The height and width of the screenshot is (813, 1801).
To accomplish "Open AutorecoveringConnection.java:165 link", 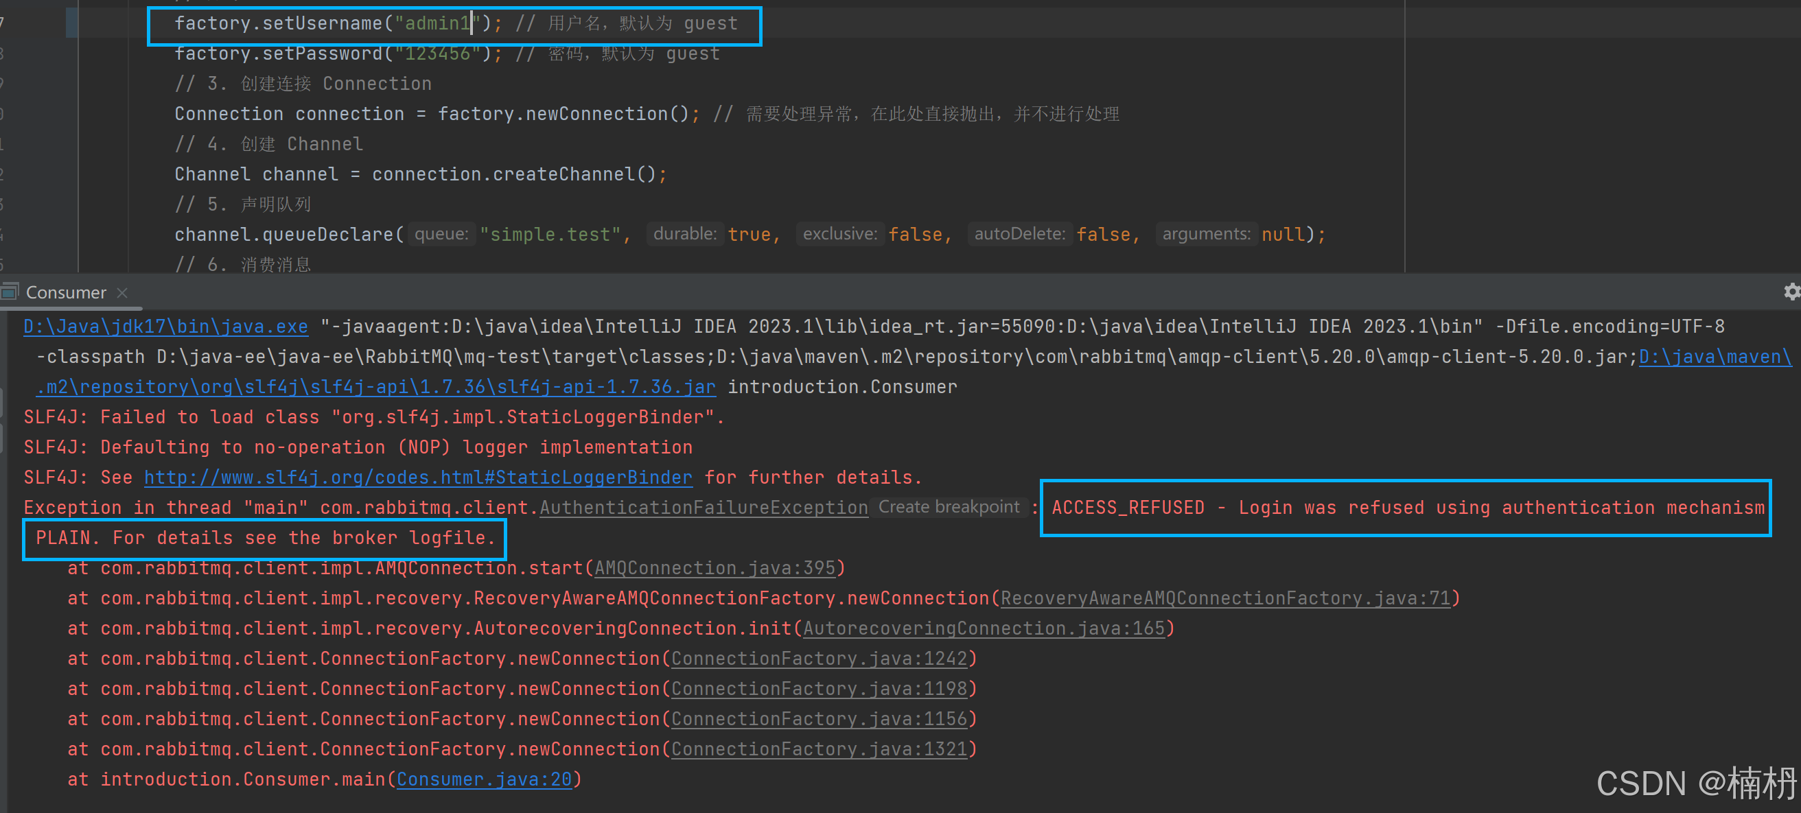I will point(984,628).
